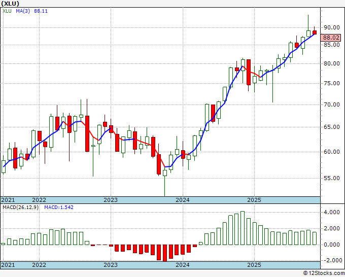Click the 88.11 moving average value

pyautogui.click(x=41, y=11)
